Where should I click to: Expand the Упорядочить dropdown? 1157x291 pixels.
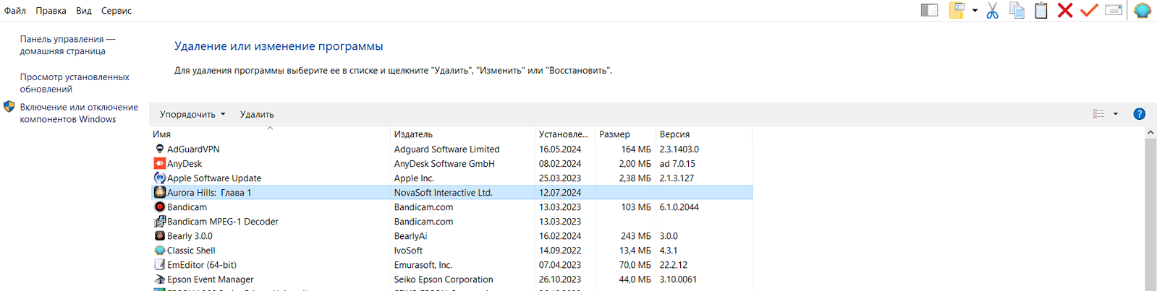(192, 114)
